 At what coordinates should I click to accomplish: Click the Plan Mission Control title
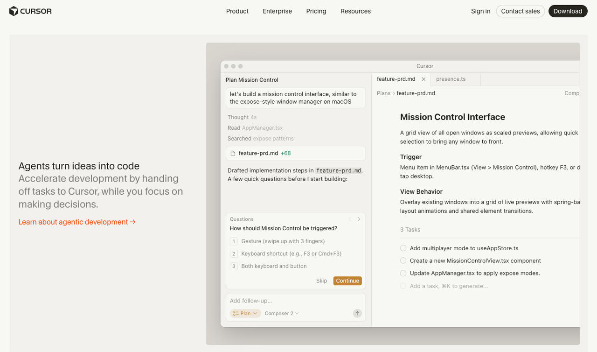click(x=252, y=80)
